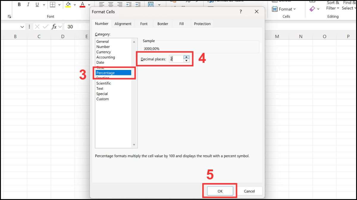Open the Format dropdown in Cells group
Screen dimensions: 357x200
[285, 9]
